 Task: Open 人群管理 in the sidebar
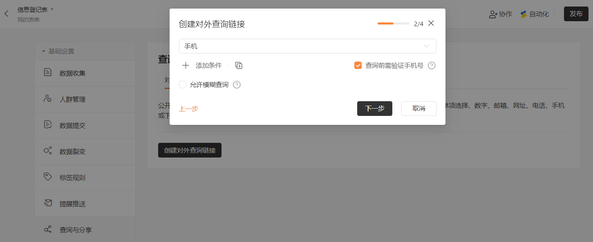[85, 100]
